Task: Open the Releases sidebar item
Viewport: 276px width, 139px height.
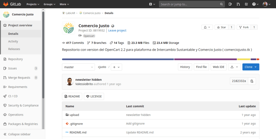Action: (21, 49)
